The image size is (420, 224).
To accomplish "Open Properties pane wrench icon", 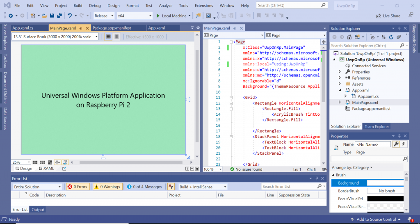I will pyautogui.click(x=396, y=144).
